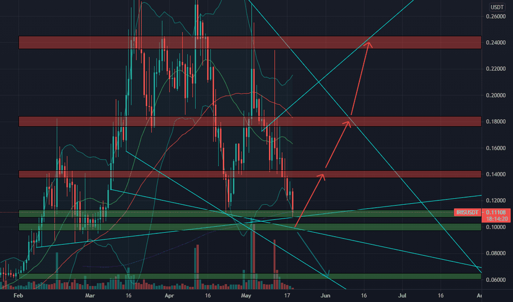
Task: Click the 0.06000 price axis label
Action: click(495, 280)
